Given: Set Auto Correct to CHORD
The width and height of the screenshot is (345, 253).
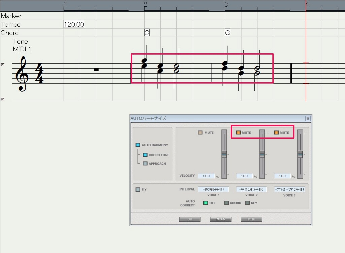Looking at the screenshot, I should 226,203.
